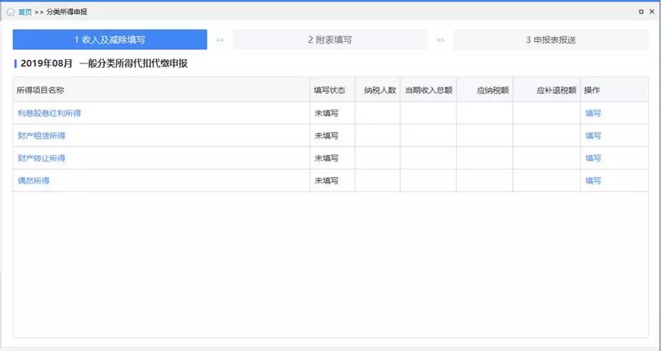Click the 分类所得申报 breadcrumb text
661x351 pixels.
click(67, 12)
